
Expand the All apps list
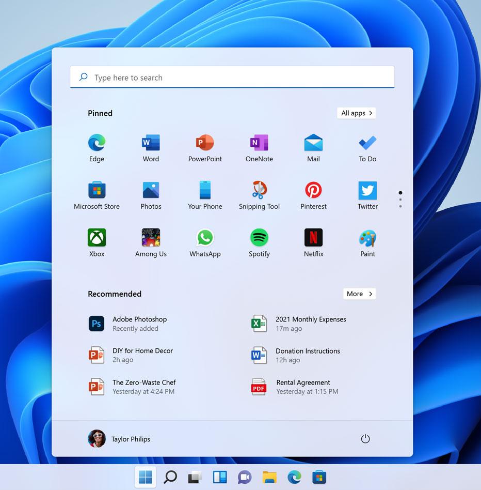[x=356, y=113]
